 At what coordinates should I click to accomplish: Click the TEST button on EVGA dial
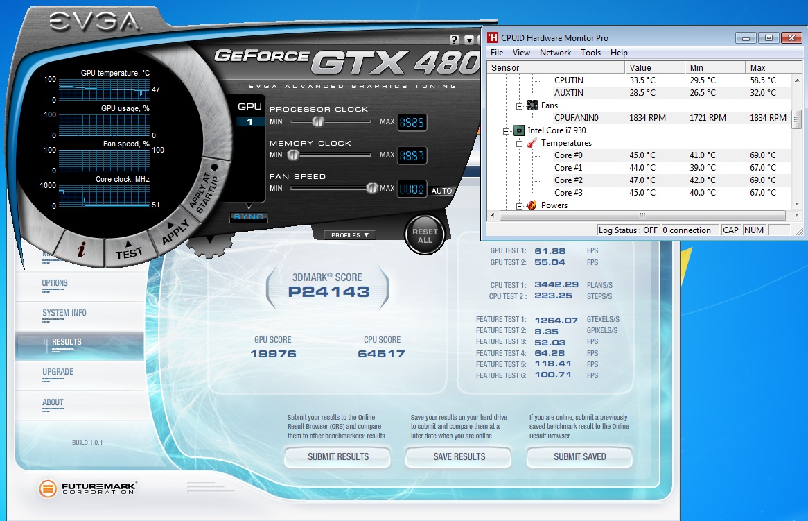129,251
